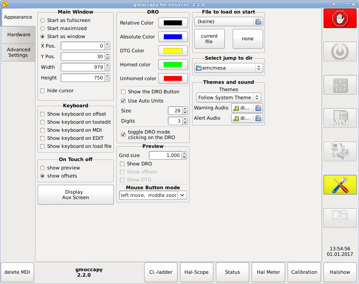Screen dimensions: 359x284
Task: Toggle the machine power button
Action: click(x=340, y=52)
